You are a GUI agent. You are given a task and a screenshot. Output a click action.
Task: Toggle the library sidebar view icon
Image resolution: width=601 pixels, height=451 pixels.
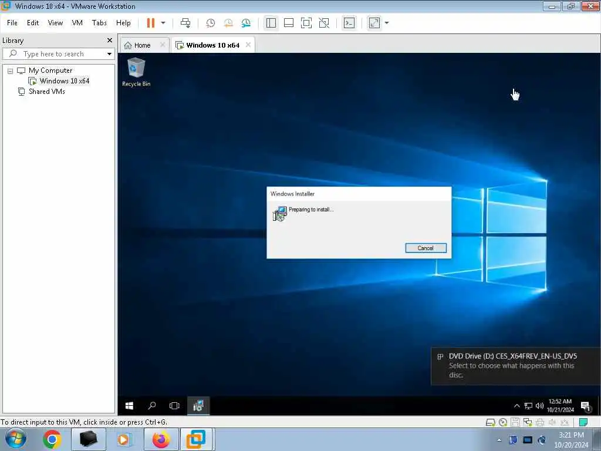pyautogui.click(x=271, y=23)
